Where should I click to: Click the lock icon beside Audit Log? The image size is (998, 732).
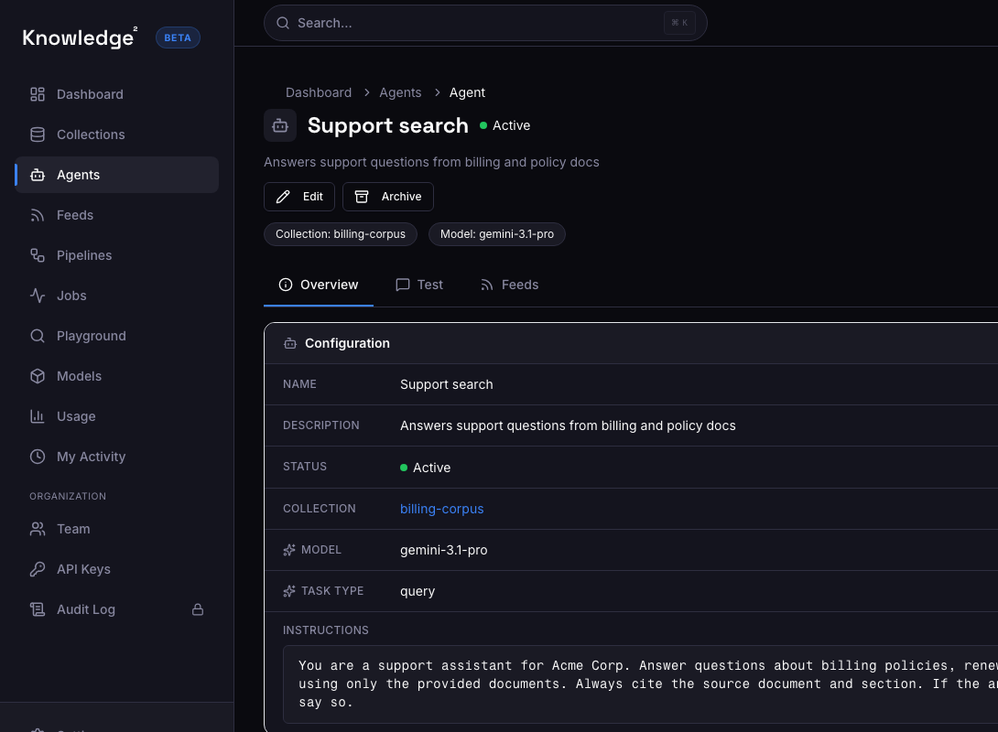pos(197,609)
